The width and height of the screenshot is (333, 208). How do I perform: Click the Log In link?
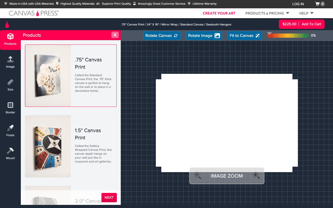(x=298, y=4)
